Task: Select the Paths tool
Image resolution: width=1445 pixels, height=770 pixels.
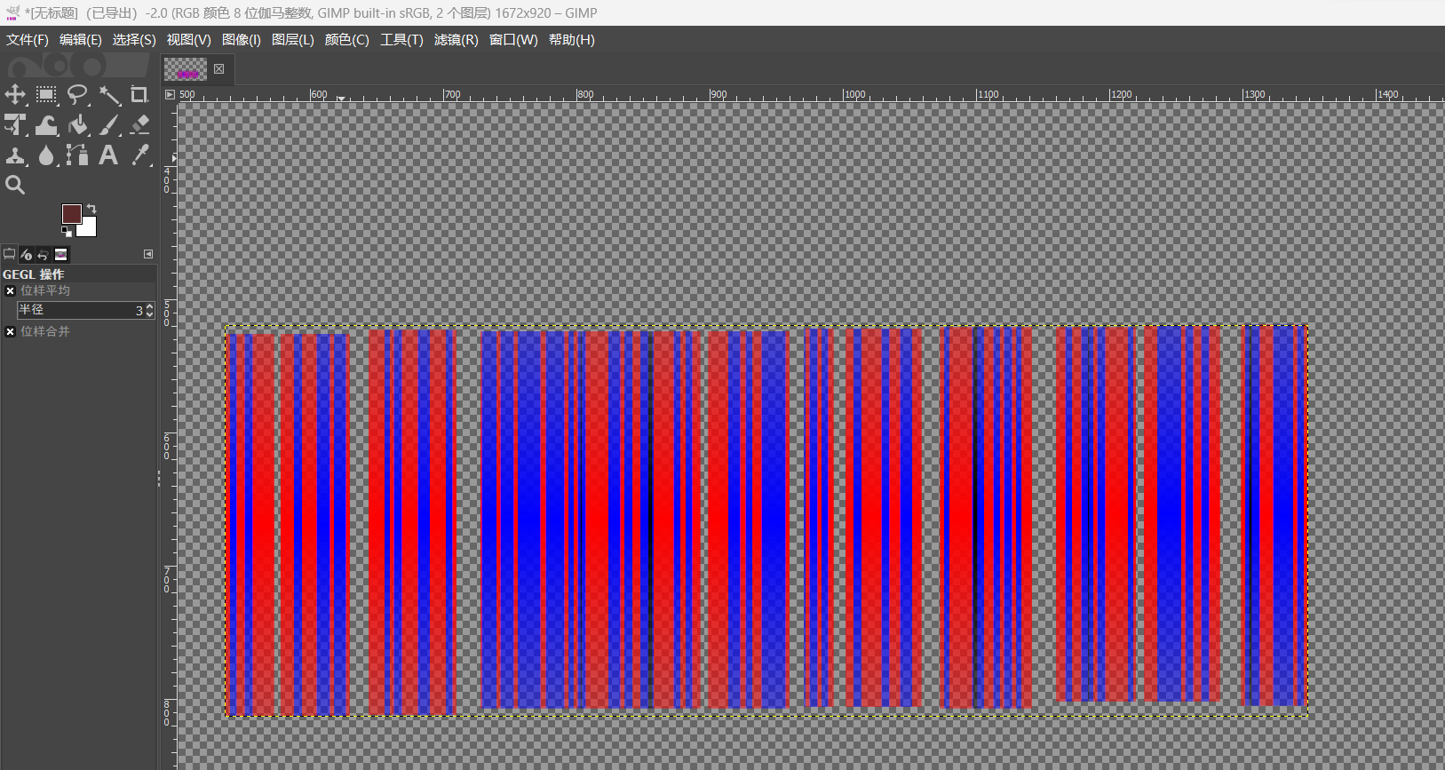Action: [x=77, y=155]
